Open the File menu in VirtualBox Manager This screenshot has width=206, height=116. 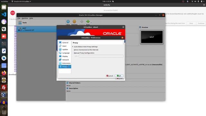point(19,18)
